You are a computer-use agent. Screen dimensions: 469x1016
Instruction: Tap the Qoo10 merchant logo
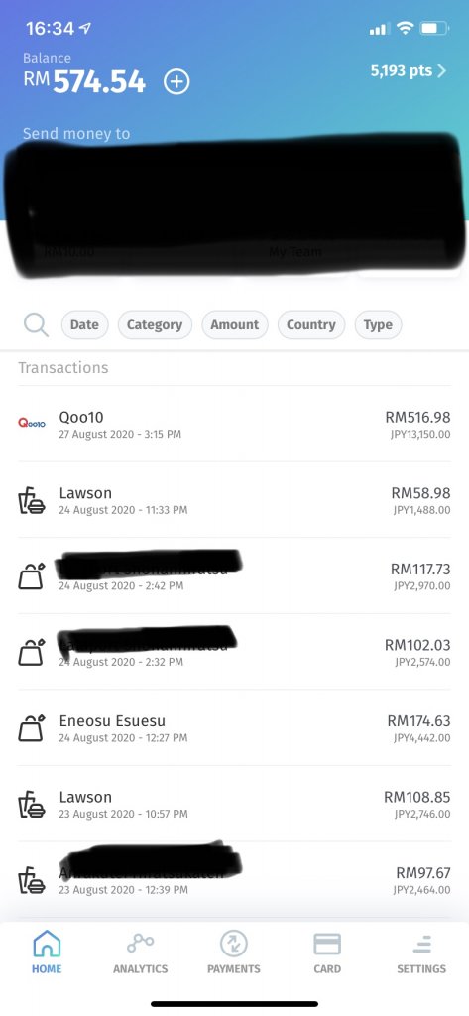(32, 424)
